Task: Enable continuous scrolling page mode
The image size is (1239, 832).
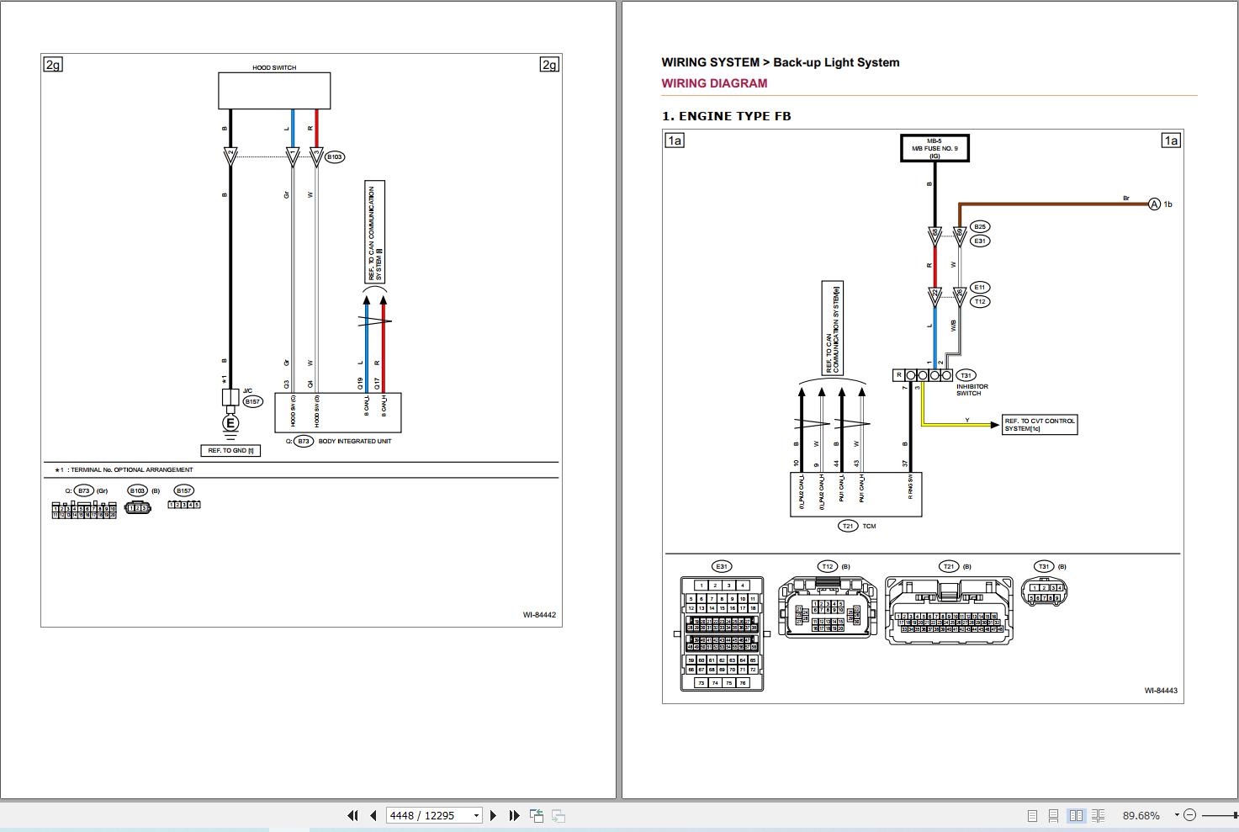Action: tap(1053, 815)
